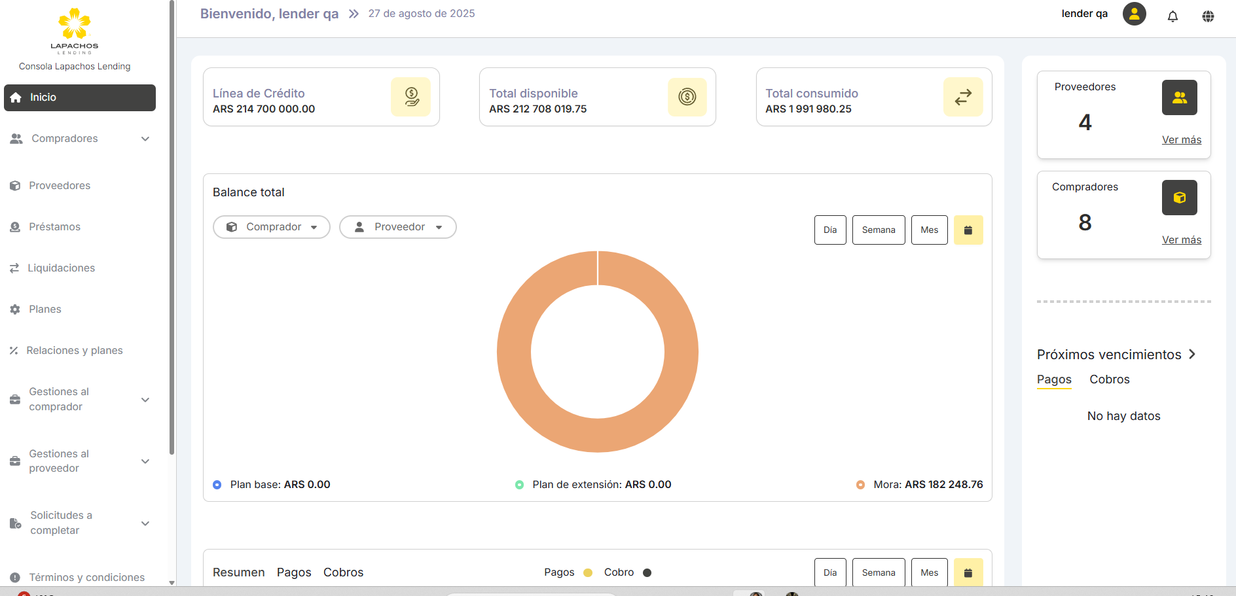Click the Total disponible coin icon
Image resolution: width=1236 pixels, height=596 pixels.
click(687, 97)
